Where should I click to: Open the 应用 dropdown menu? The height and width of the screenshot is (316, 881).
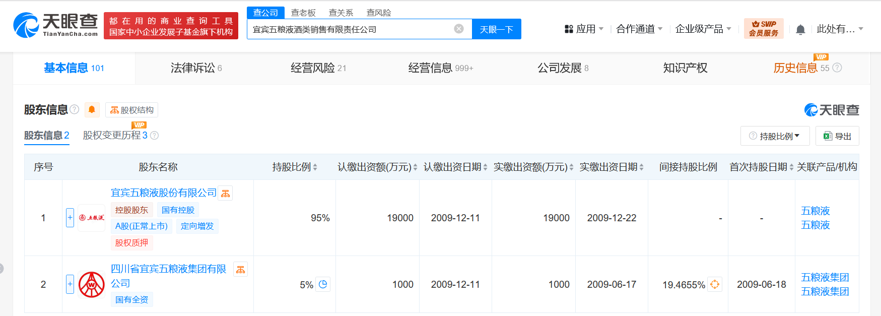click(x=584, y=29)
